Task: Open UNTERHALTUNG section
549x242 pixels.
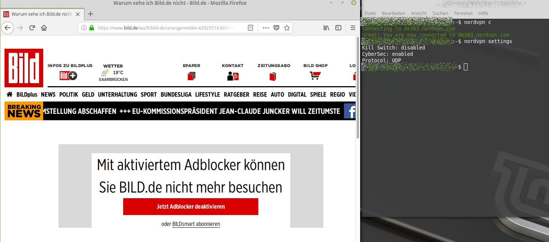Action: 118,94
